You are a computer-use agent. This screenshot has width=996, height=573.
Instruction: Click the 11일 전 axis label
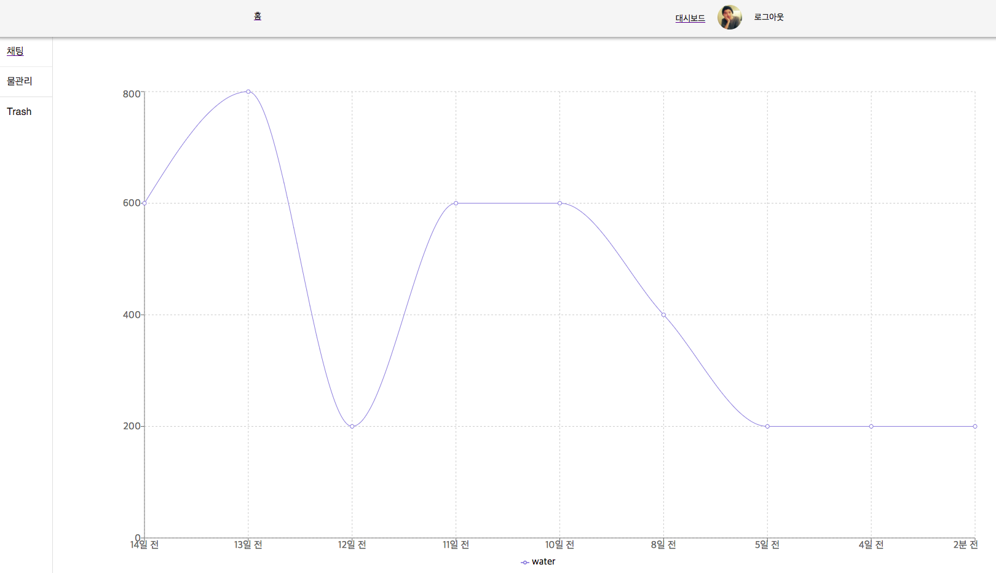click(456, 545)
